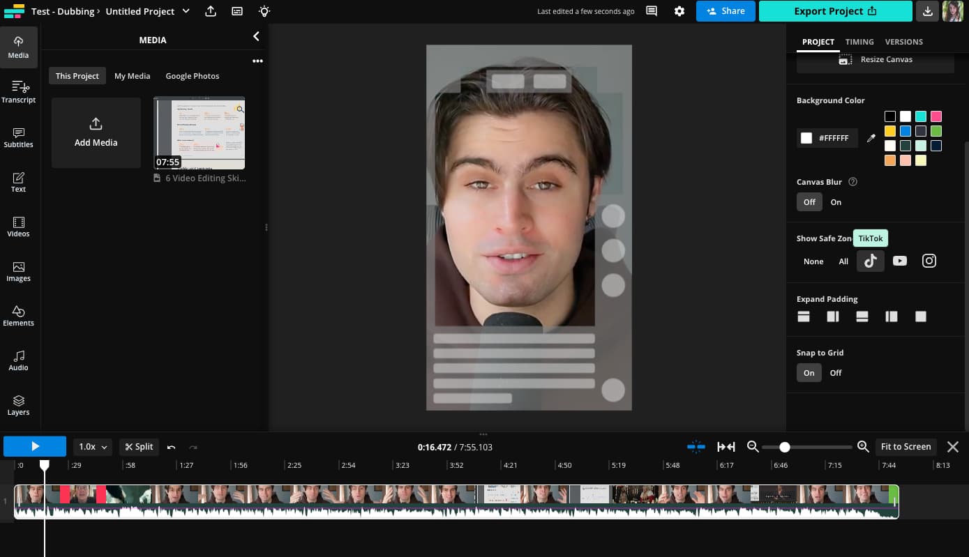The height and width of the screenshot is (557, 969).
Task: Collapse the Media panel with the chevron
Action: [256, 36]
